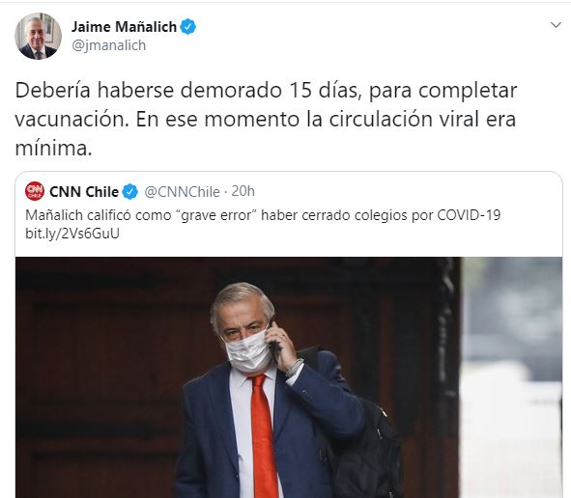Click the blurred background area of photo
This screenshot has width=571, height=498.
pos(512,377)
